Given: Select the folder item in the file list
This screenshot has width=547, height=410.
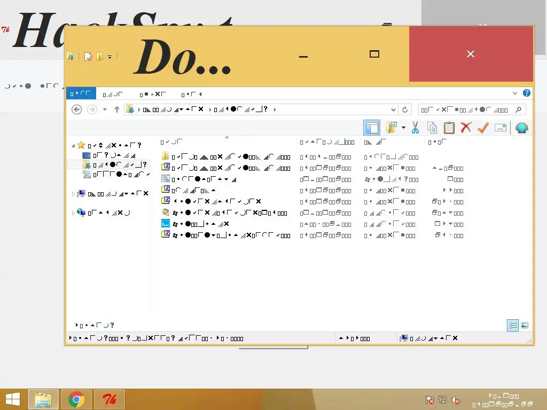Looking at the screenshot, I should [226, 157].
